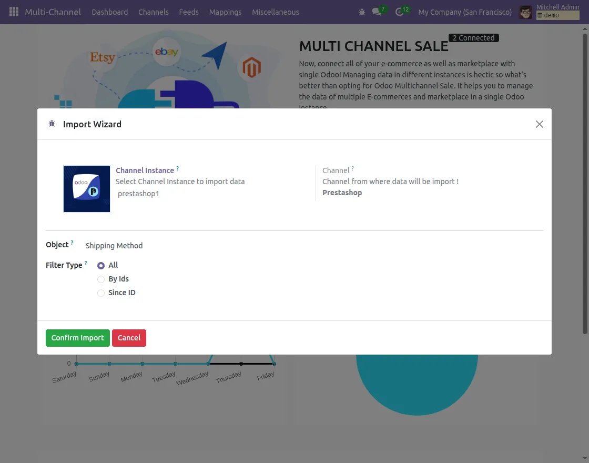Change company to My Company (San Francisco)
The image size is (589, 463).
[x=464, y=12]
